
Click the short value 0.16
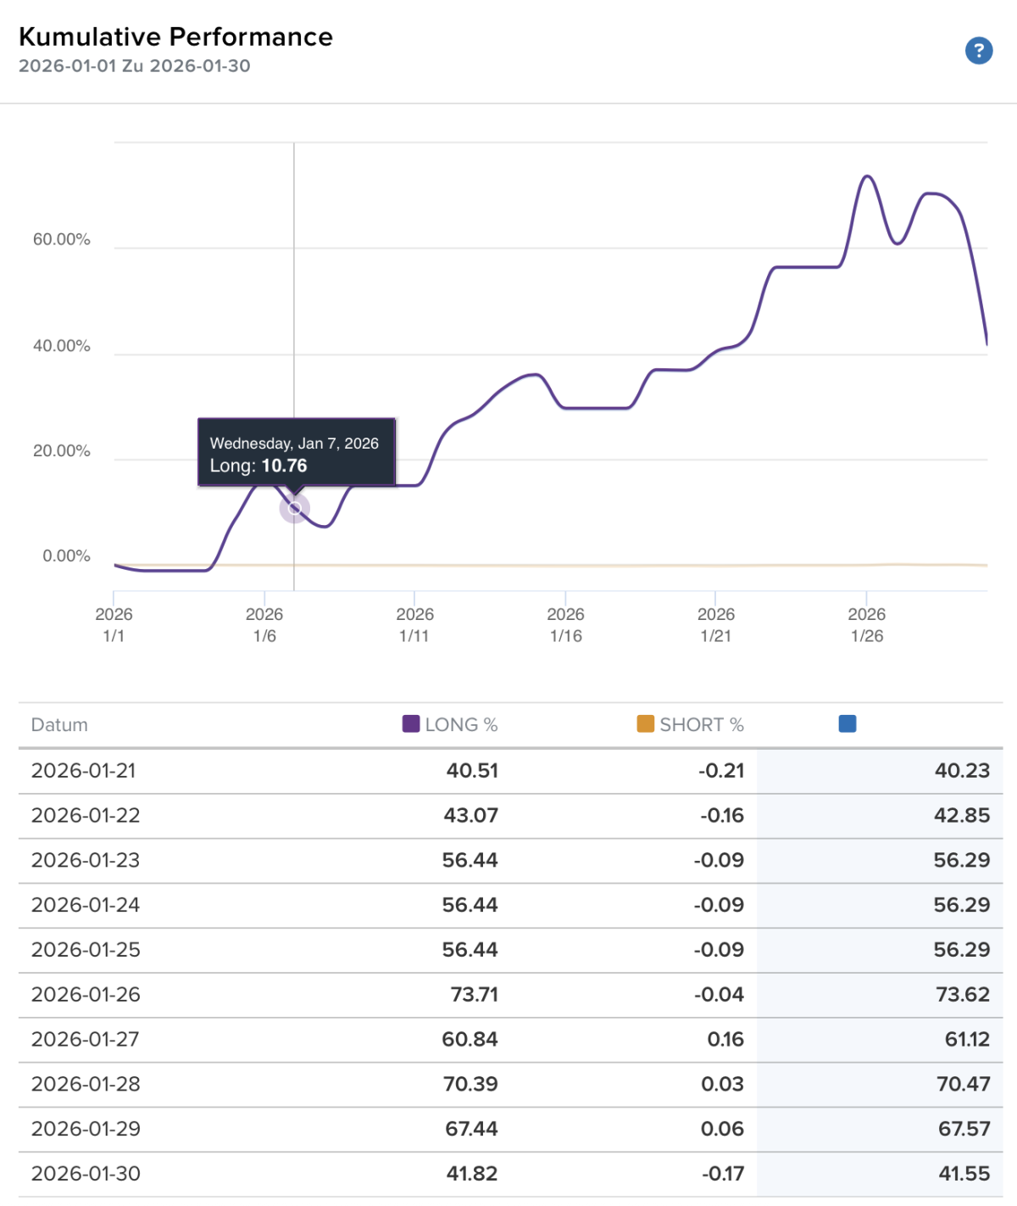pos(725,1040)
